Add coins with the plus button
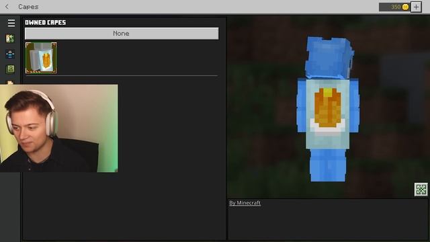The image size is (430, 242). tap(416, 7)
